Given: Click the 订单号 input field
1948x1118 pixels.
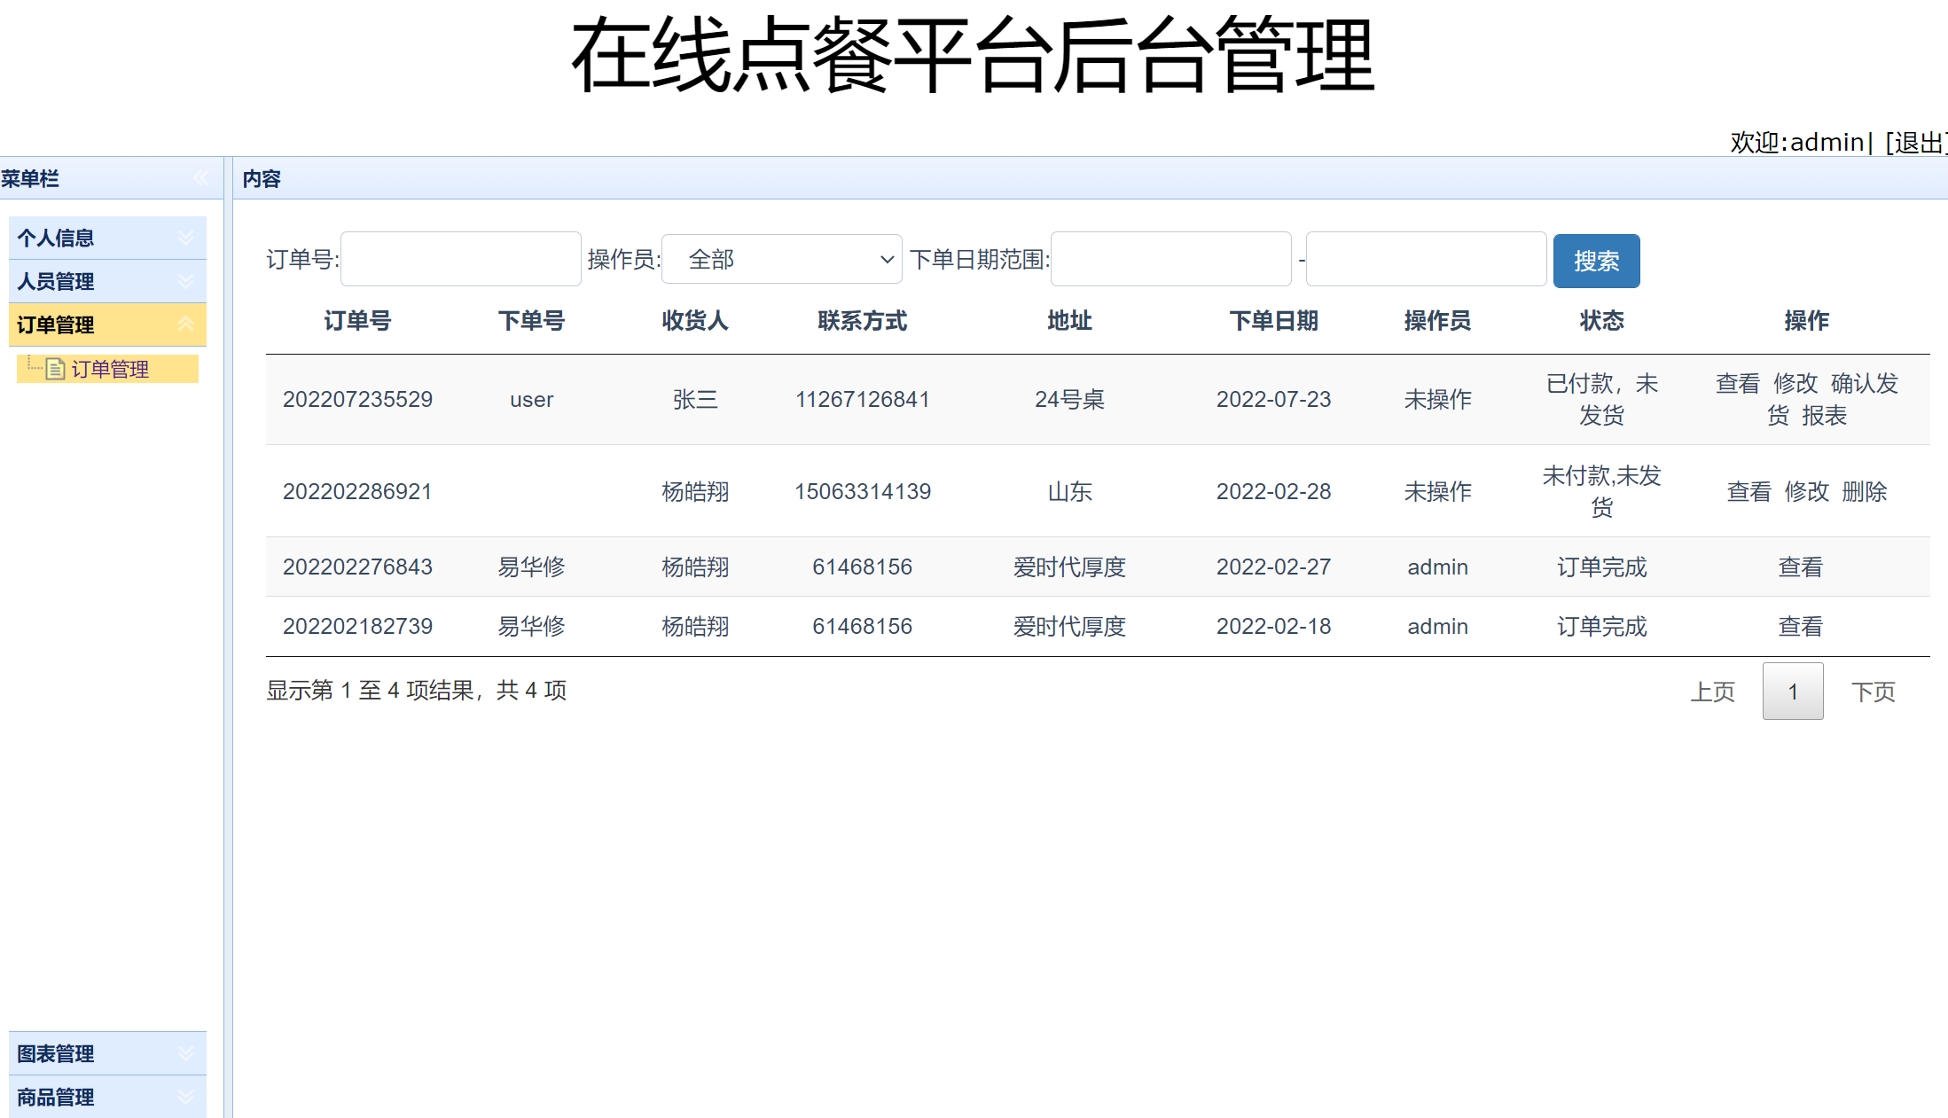Looking at the screenshot, I should [x=460, y=258].
